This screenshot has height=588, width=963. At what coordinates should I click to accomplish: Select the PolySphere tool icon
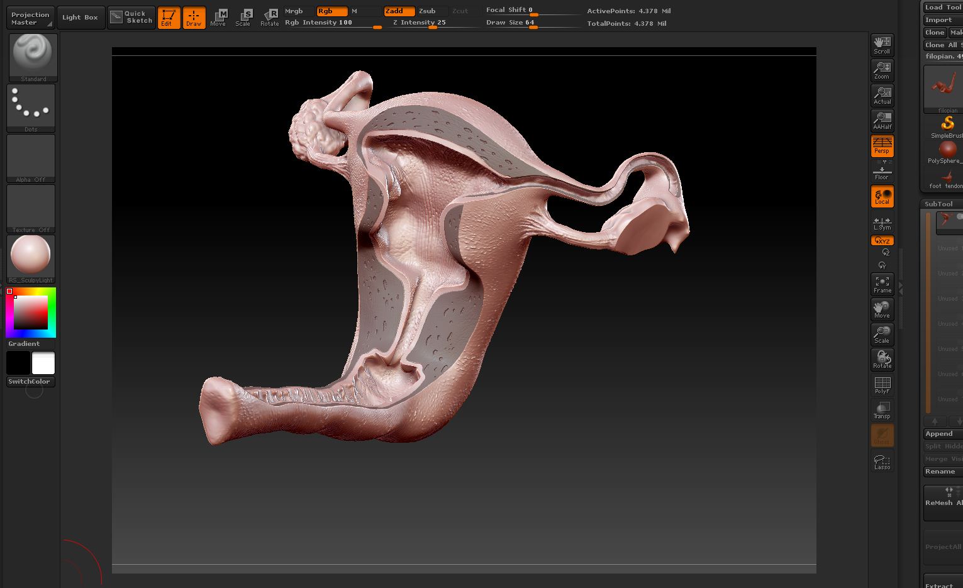point(947,152)
